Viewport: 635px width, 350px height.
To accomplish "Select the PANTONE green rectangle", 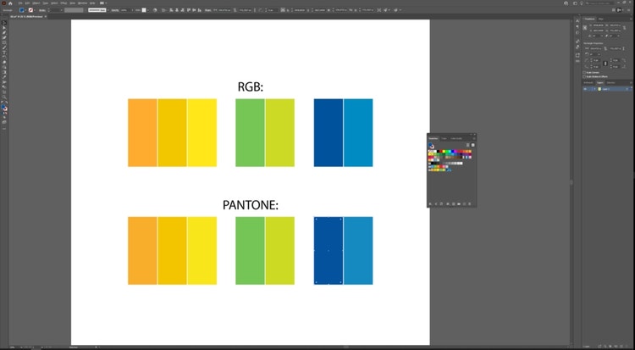I will [x=250, y=251].
